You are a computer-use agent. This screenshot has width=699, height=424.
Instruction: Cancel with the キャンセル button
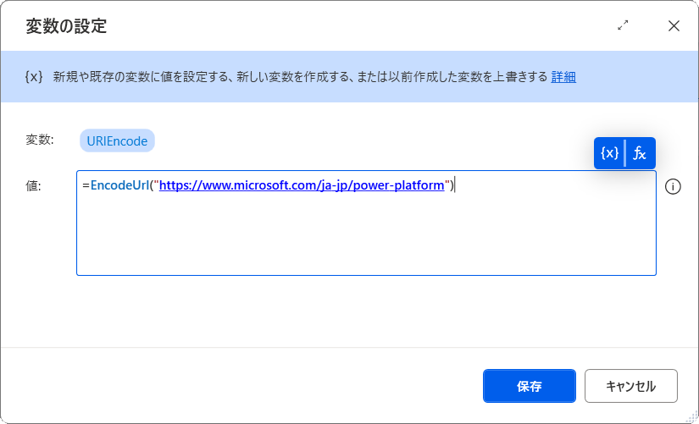(x=630, y=386)
